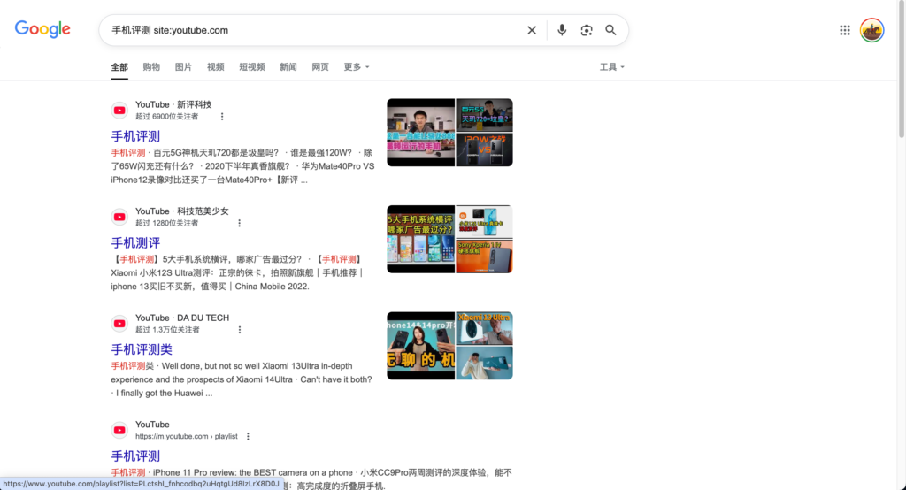This screenshot has width=906, height=490.
Task: Click YouTube favicon for 科技范美少女 result
Action: [x=119, y=217]
